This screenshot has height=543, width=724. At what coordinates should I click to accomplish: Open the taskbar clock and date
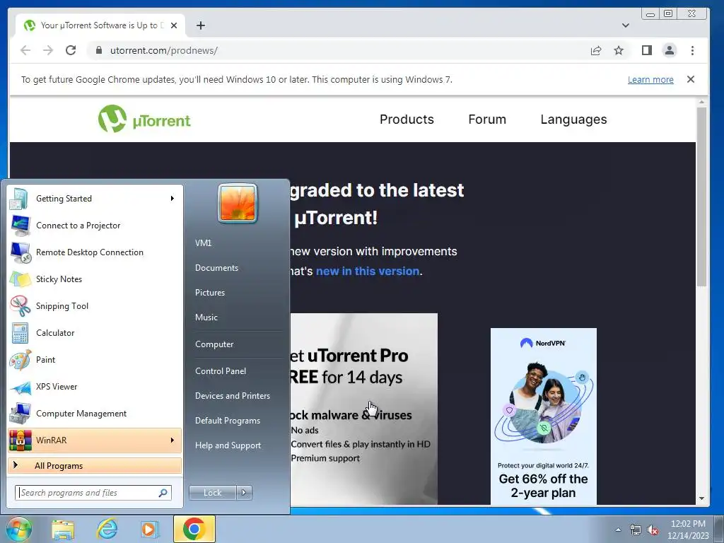tap(688, 530)
